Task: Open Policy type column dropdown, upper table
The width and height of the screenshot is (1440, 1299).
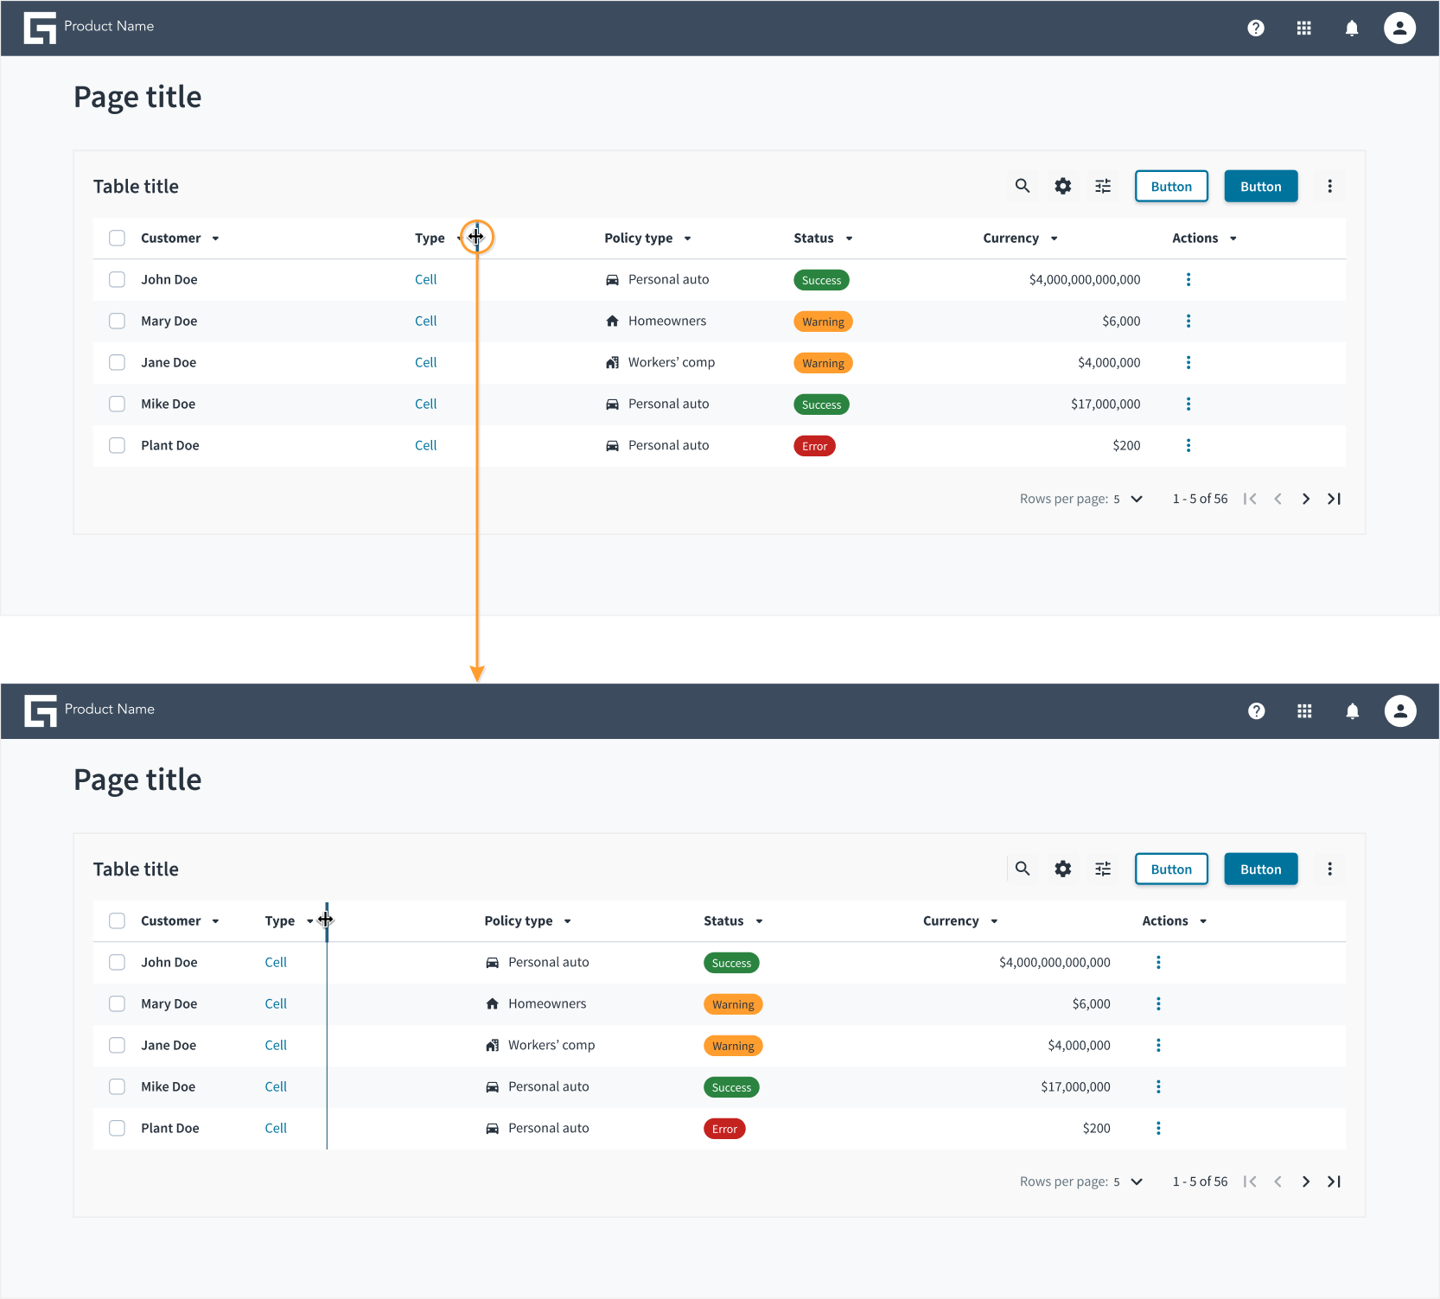Action: (x=687, y=239)
